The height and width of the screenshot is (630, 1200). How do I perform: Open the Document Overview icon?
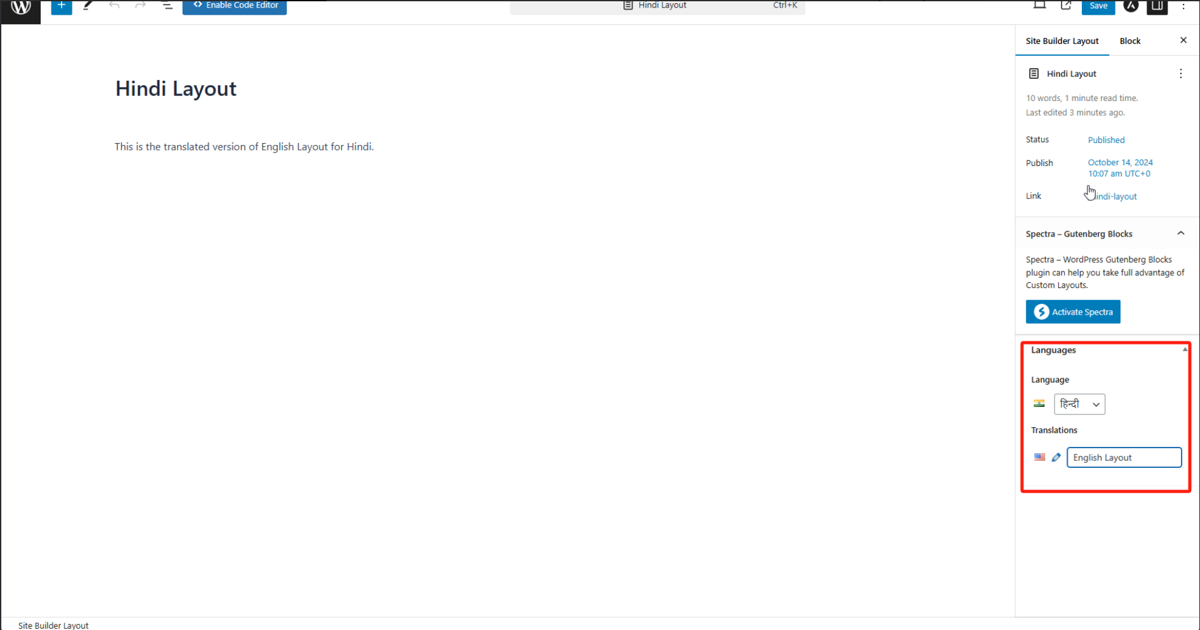point(167,6)
